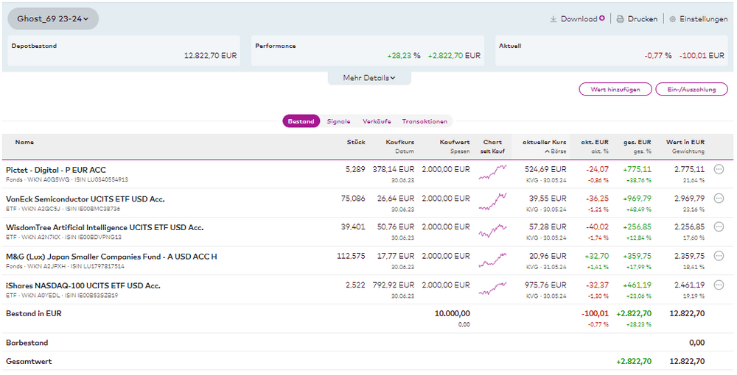The width and height of the screenshot is (737, 375).
Task: Expand the Mehr Details section
Action: (x=368, y=78)
